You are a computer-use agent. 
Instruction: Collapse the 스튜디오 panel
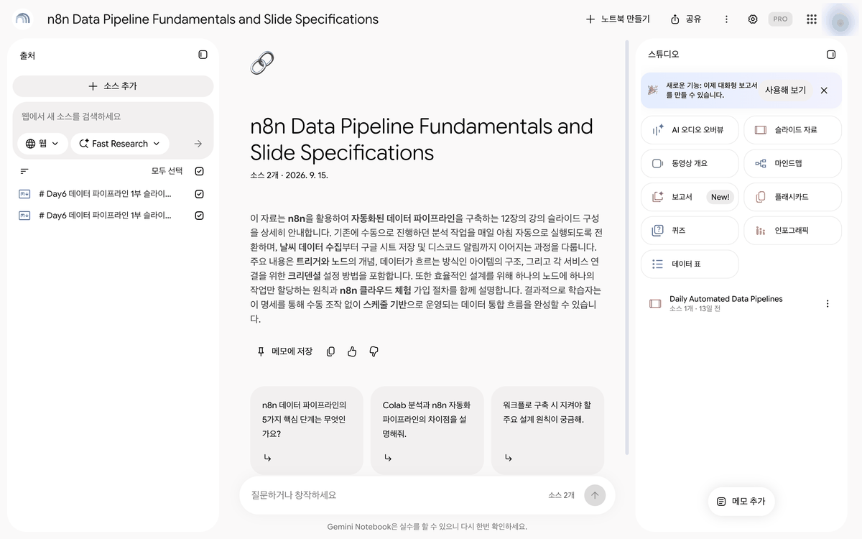click(831, 55)
